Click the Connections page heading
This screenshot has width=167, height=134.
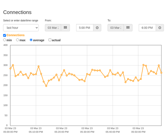click(x=17, y=12)
